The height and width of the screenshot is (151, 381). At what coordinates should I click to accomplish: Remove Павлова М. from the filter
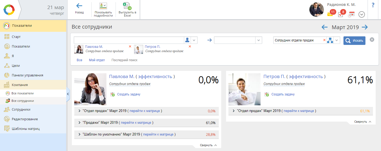click(x=130, y=47)
